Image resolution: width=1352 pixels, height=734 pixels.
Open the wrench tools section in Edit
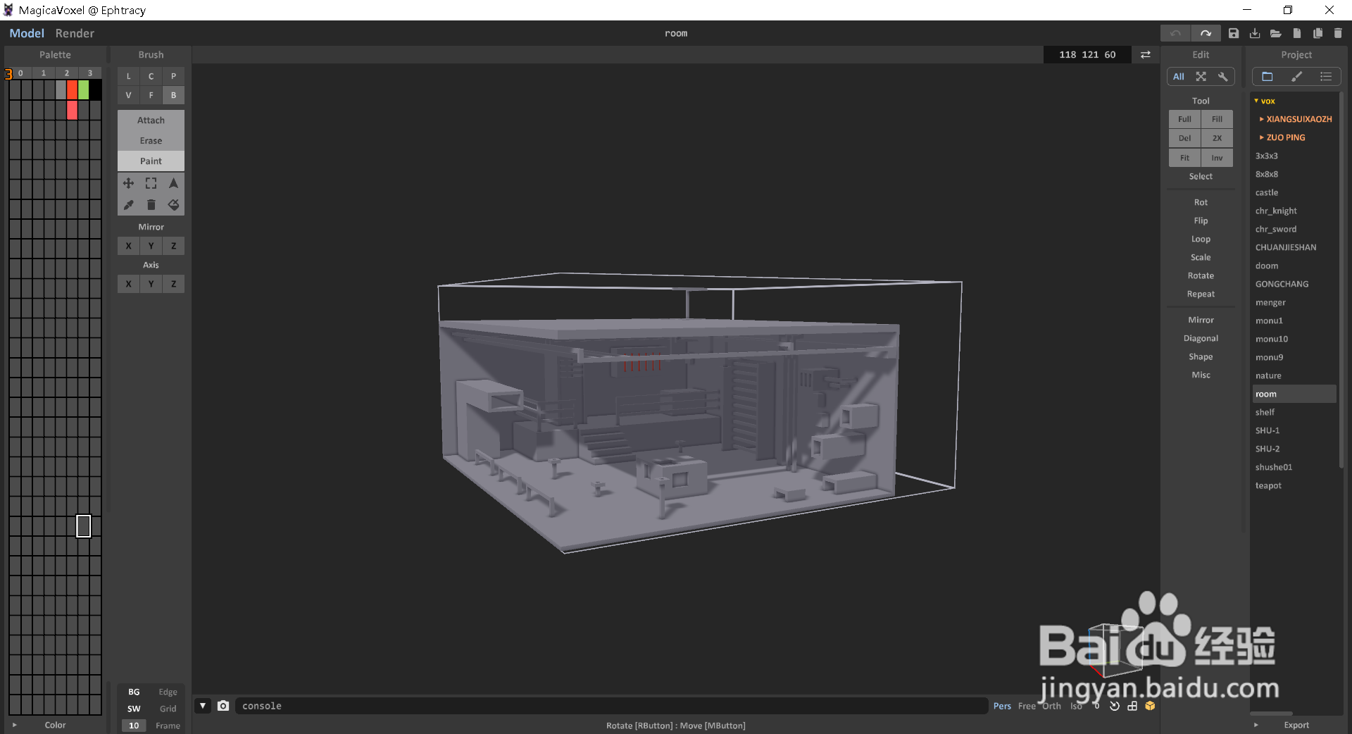[1223, 77]
